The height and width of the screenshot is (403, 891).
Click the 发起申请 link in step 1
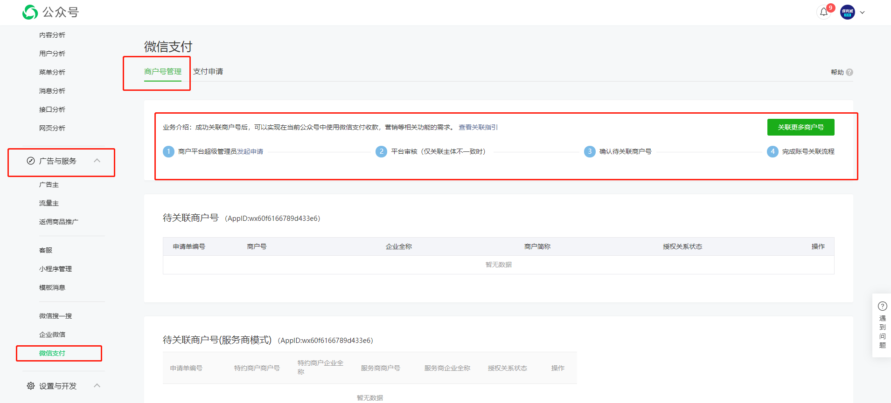pos(250,151)
